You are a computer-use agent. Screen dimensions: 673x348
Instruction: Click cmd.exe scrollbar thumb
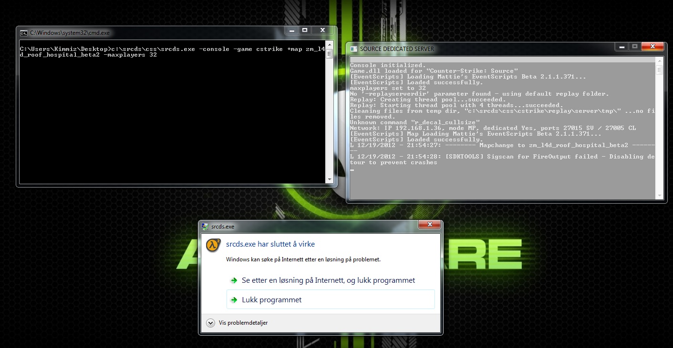click(x=329, y=54)
